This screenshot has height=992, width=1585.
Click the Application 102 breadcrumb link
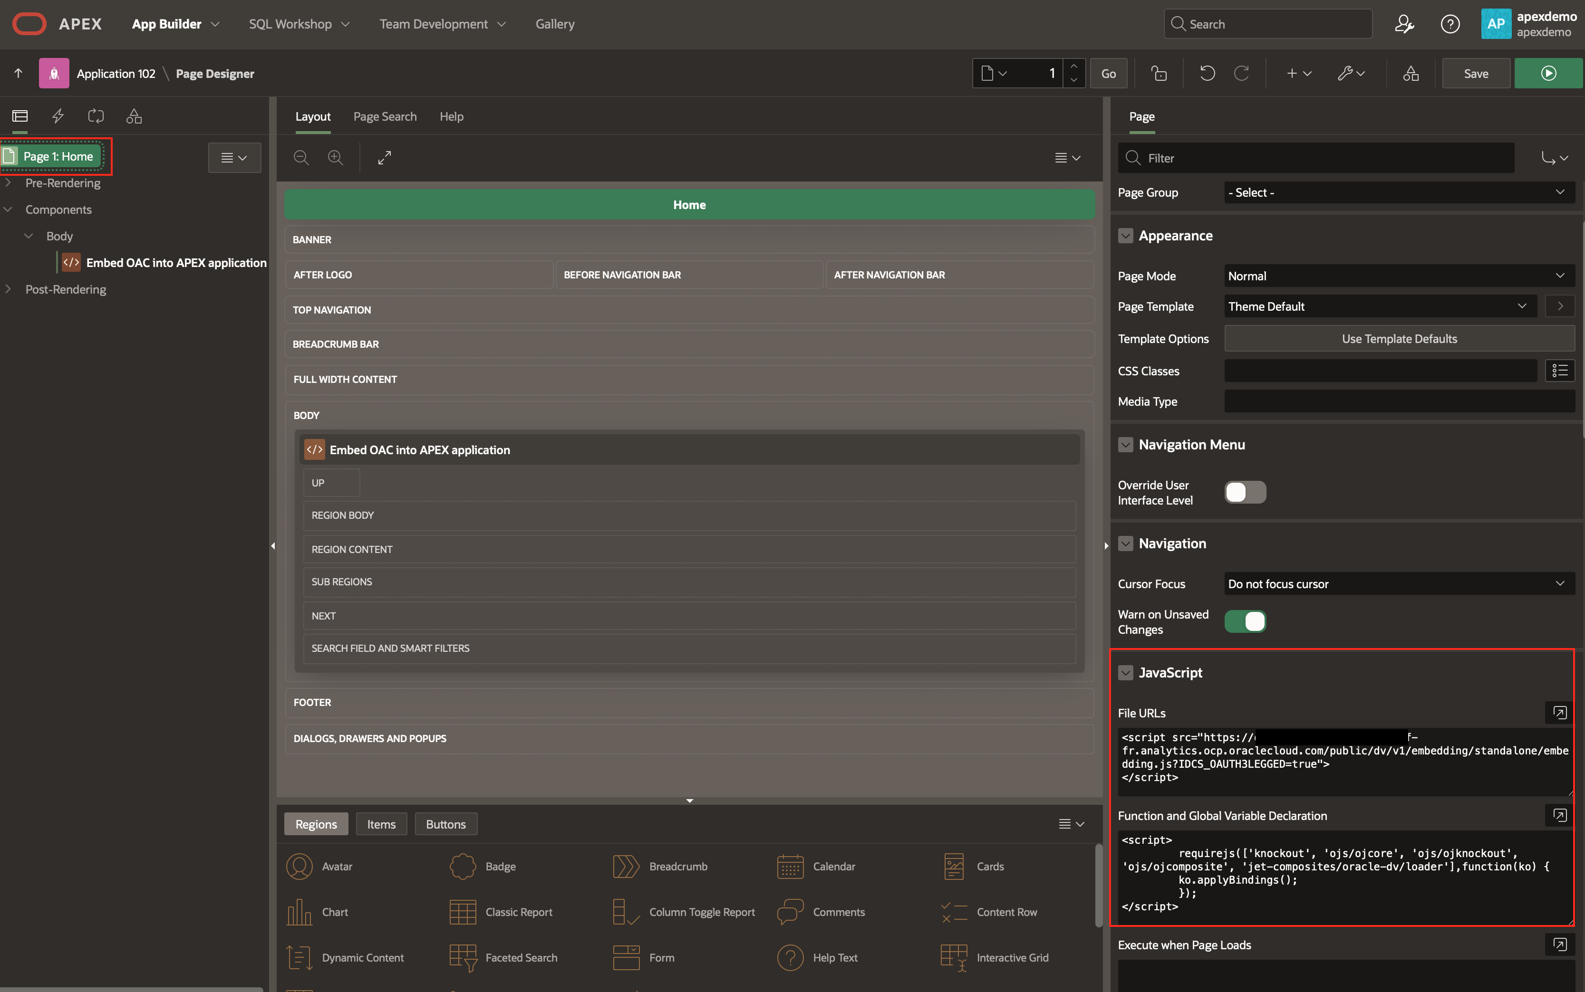coord(116,74)
